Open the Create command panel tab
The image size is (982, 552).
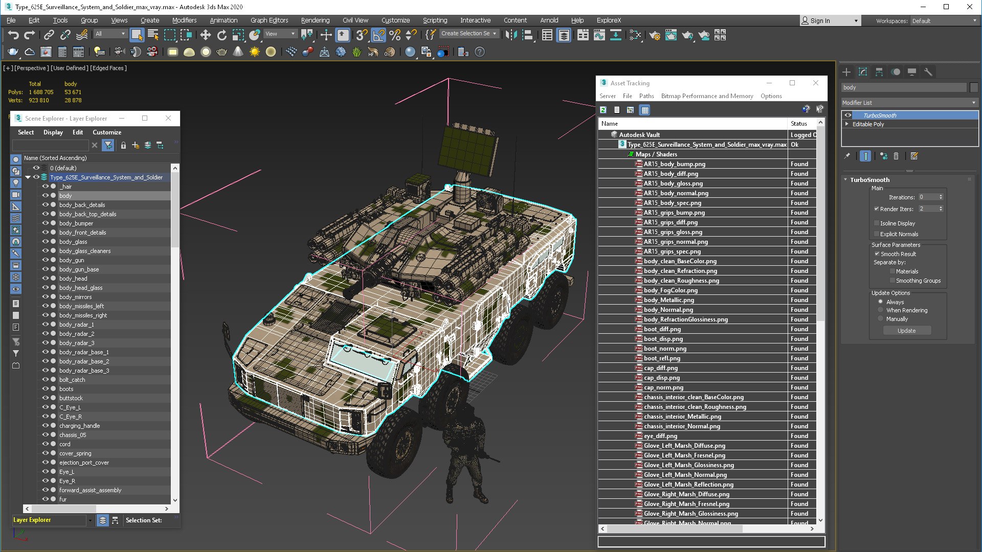click(846, 72)
